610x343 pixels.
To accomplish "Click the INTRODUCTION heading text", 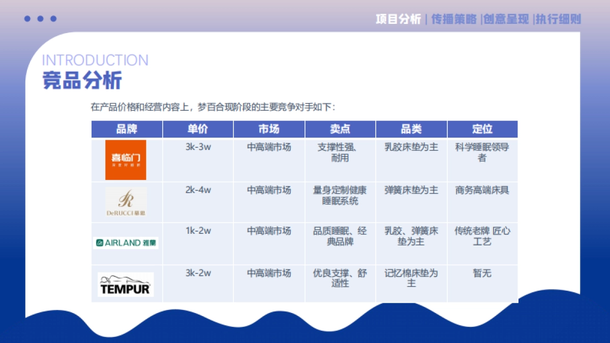I will coord(95,60).
